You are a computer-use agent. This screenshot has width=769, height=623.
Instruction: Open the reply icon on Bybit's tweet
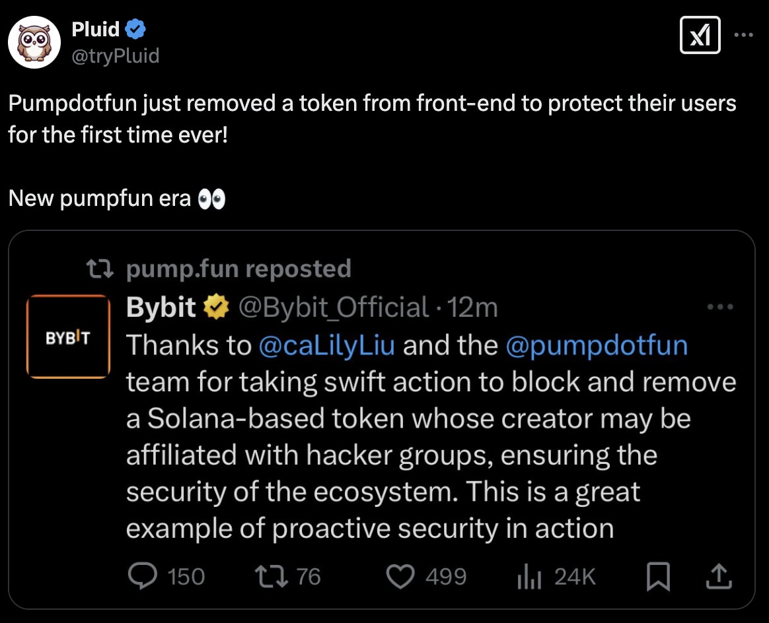(144, 576)
